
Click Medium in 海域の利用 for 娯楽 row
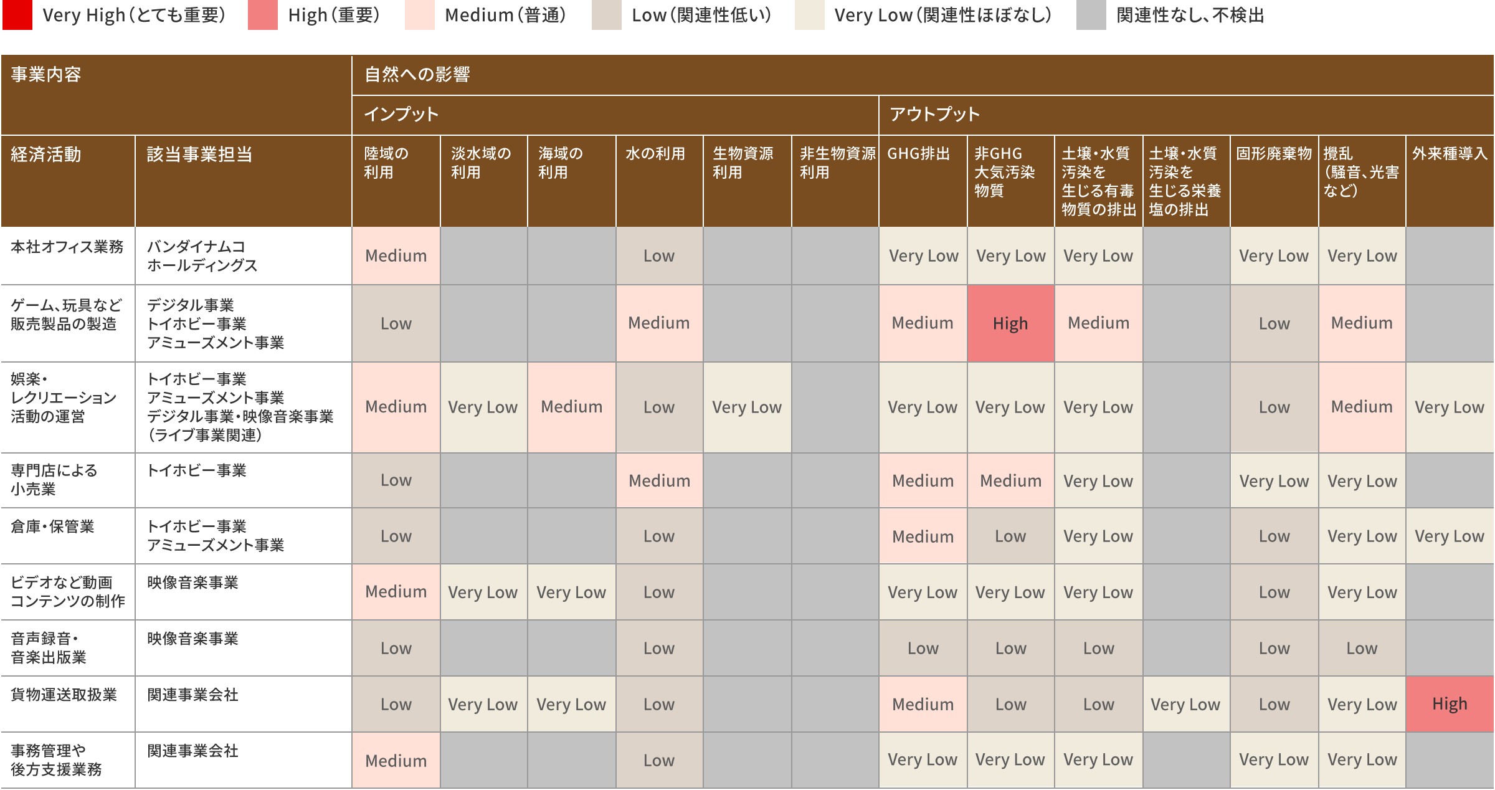tap(572, 407)
